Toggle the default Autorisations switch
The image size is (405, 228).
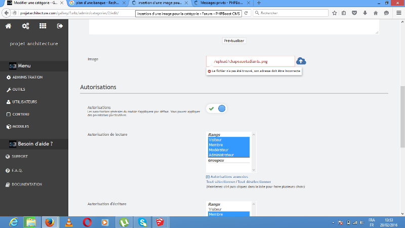point(216,108)
